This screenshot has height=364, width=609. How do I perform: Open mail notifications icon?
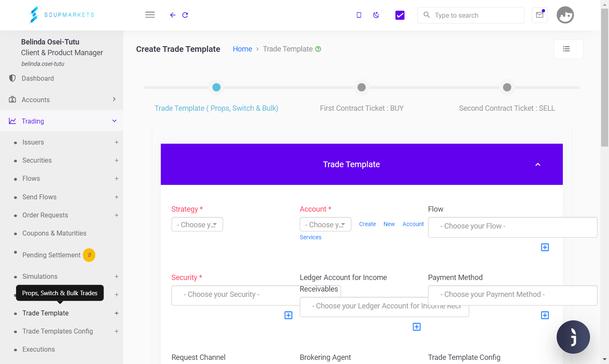point(540,15)
